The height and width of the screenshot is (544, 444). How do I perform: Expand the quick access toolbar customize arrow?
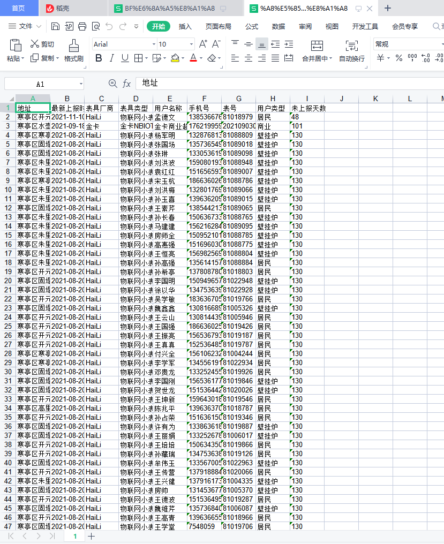pos(137,26)
